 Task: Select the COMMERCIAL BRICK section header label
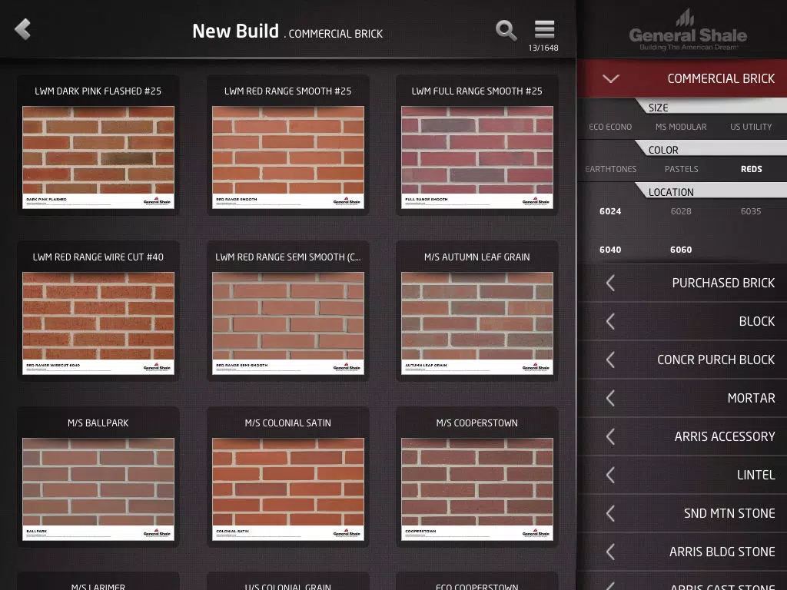(x=721, y=79)
